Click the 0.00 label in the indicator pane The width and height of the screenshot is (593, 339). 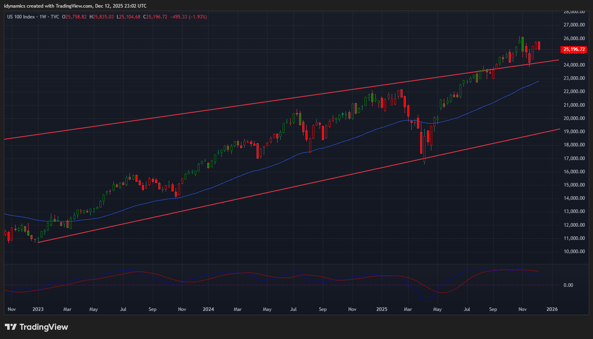point(568,285)
